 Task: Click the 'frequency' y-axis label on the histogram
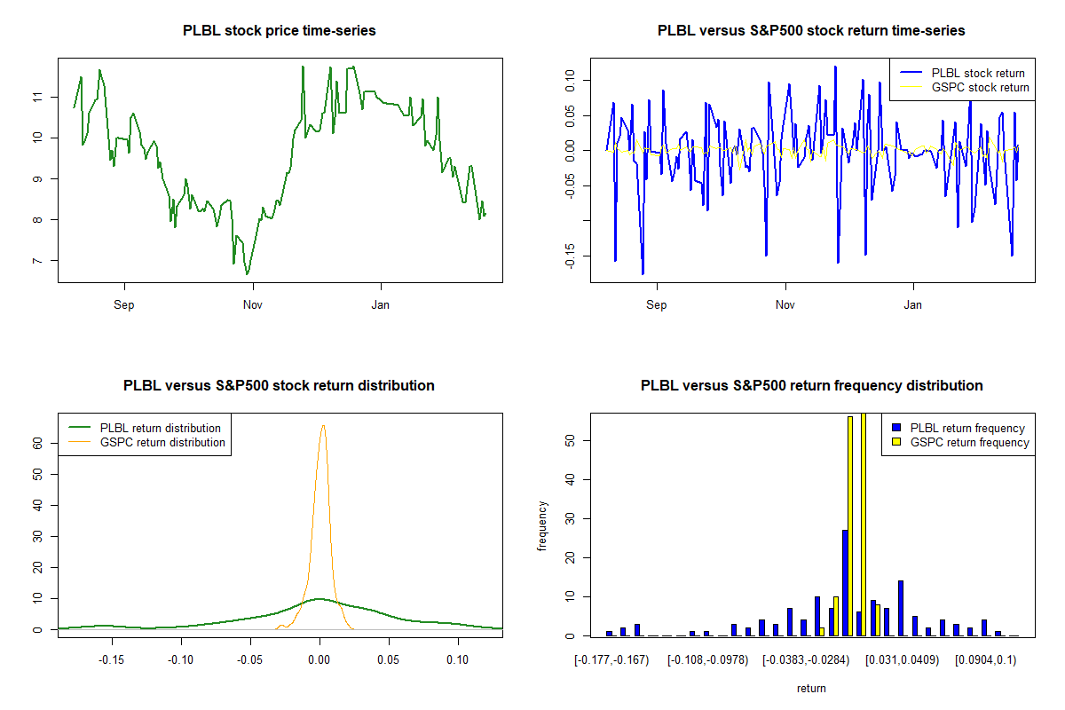pyautogui.click(x=541, y=525)
